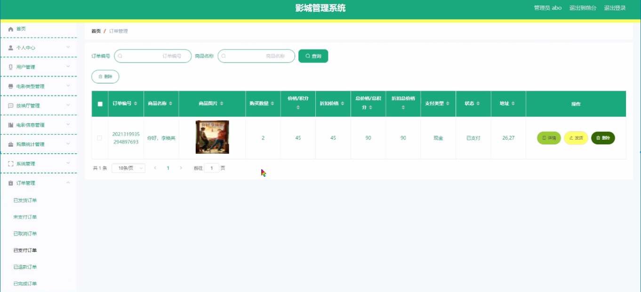Viewport: 641px width, 292px height.
Task: Click the 电影信息管理 sidebar icon
Action: [x=11, y=125]
